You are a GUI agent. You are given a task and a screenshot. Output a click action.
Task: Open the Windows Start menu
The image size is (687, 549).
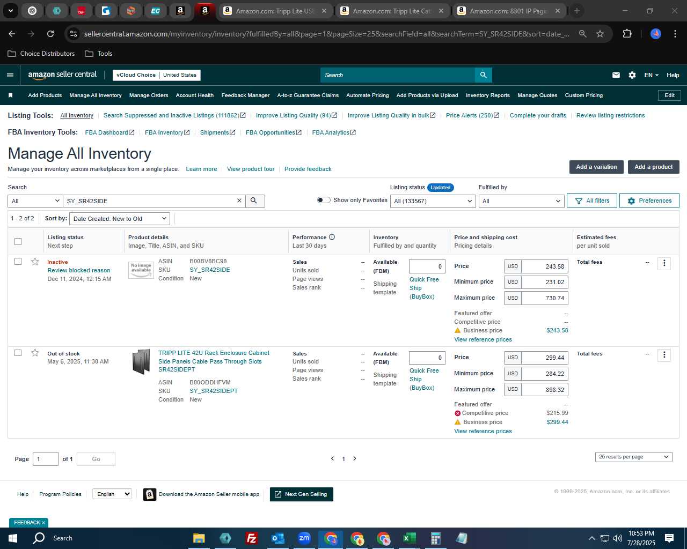[x=13, y=538]
